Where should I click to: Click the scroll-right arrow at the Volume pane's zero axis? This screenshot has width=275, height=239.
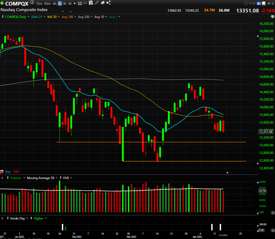tap(273, 213)
